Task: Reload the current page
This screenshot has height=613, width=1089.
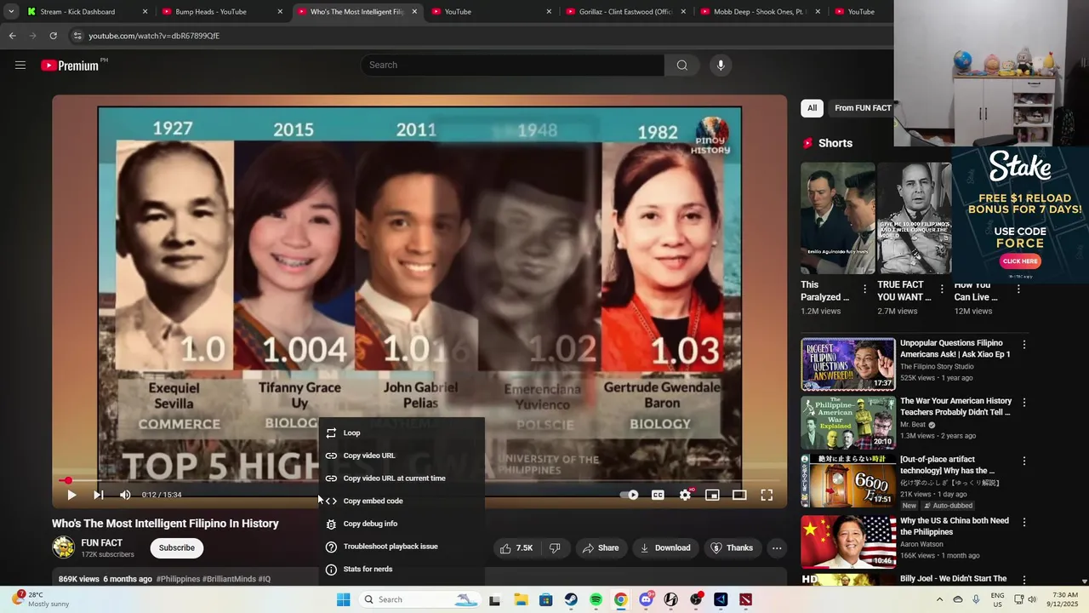Action: (53, 36)
